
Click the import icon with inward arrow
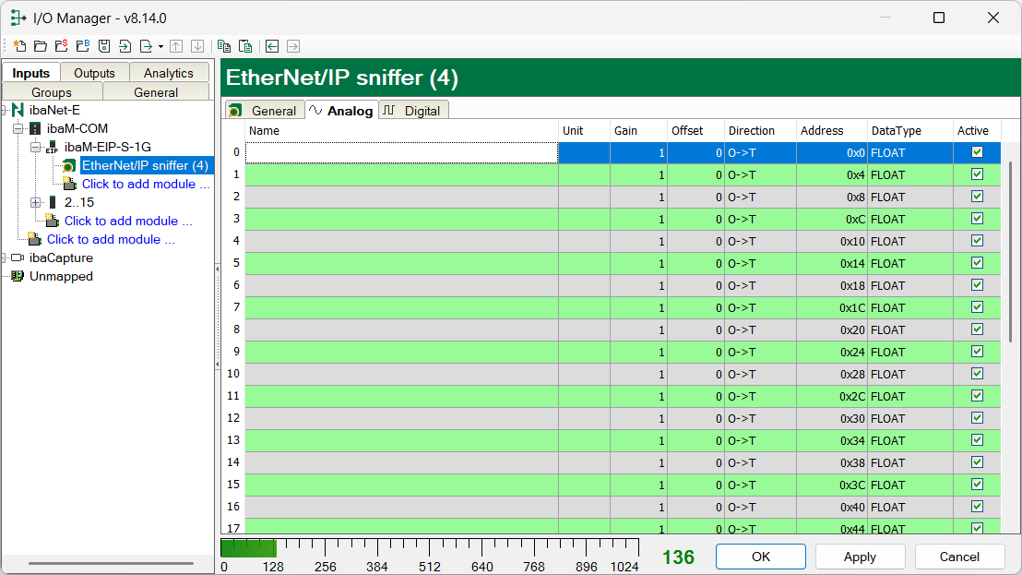point(125,46)
